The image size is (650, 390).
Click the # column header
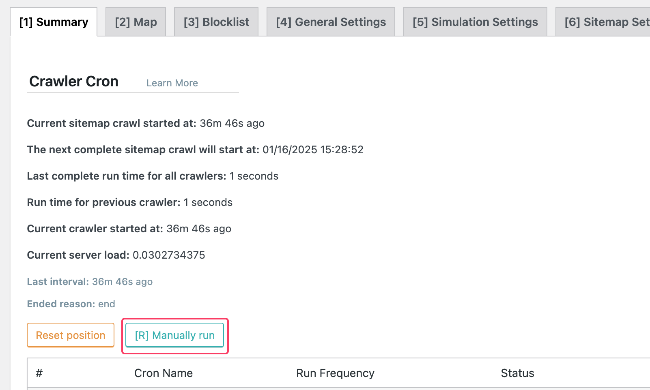pyautogui.click(x=39, y=373)
